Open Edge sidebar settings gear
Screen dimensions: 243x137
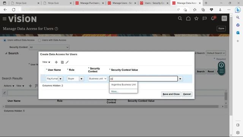(x=238, y=132)
